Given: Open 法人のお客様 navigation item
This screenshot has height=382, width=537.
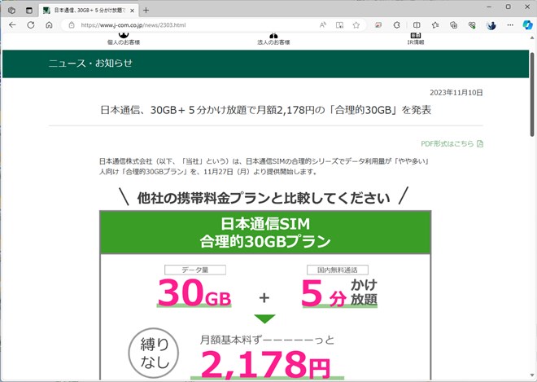Looking at the screenshot, I should 273,39.
